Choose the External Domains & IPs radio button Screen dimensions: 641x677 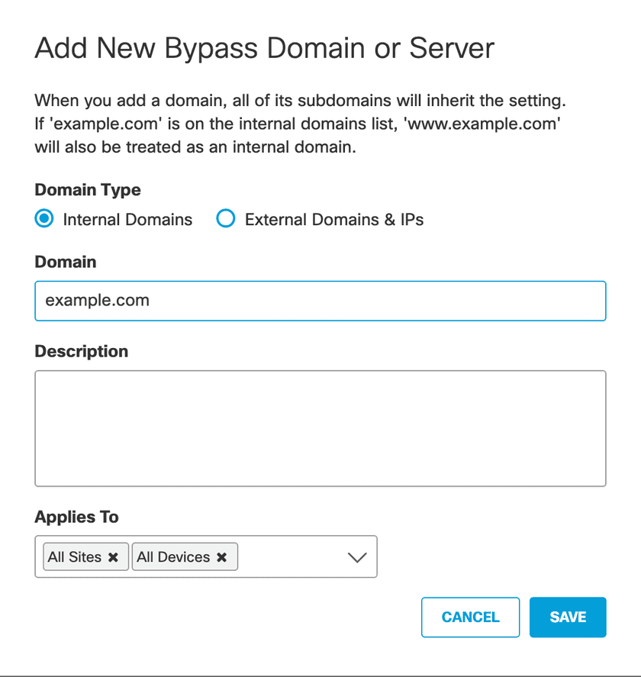[226, 220]
